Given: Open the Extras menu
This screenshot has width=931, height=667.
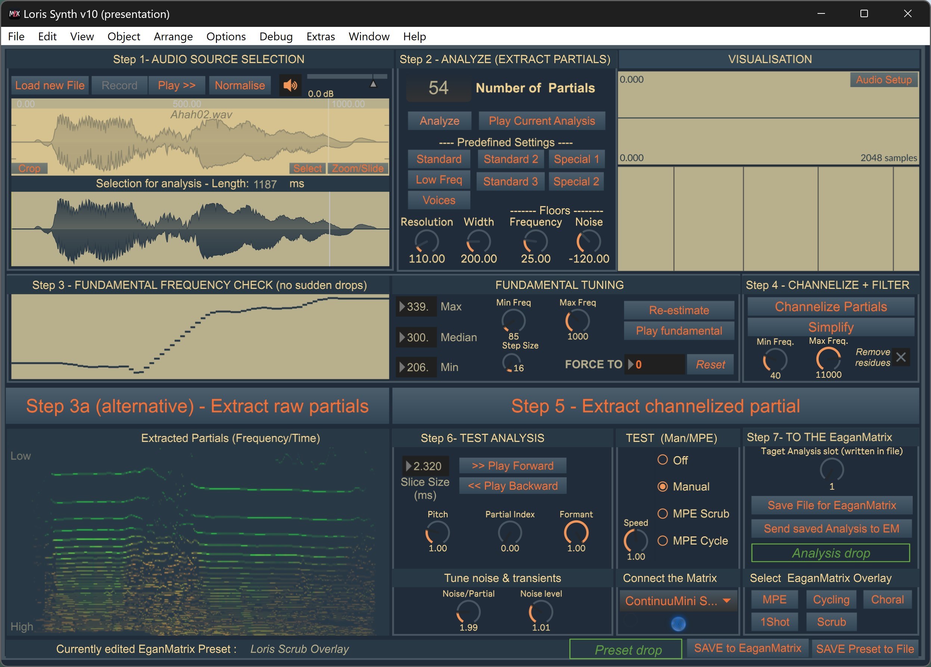Looking at the screenshot, I should point(320,37).
